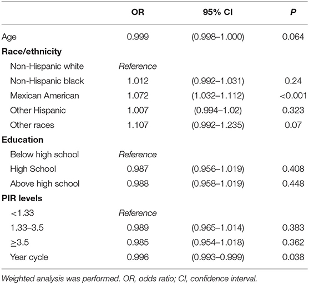Click the ≥3.5 row OR value 0.985
Viewport: 309px width, 284px height.
pyautogui.click(x=138, y=242)
